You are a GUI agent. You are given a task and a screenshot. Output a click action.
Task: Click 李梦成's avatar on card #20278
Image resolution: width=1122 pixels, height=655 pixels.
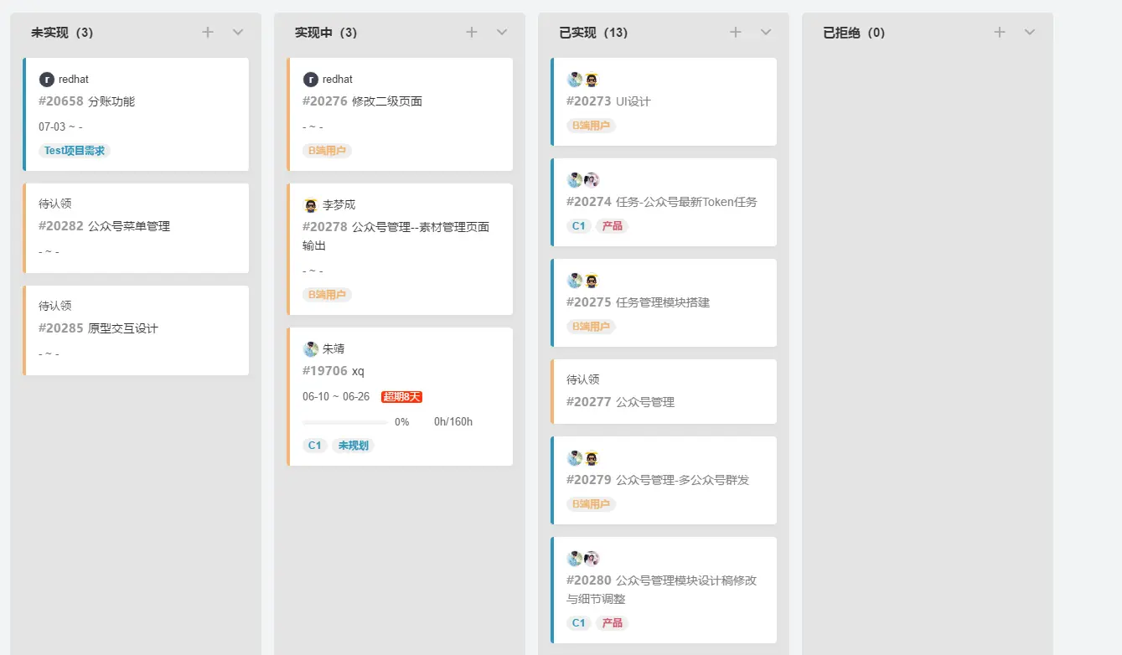point(310,204)
